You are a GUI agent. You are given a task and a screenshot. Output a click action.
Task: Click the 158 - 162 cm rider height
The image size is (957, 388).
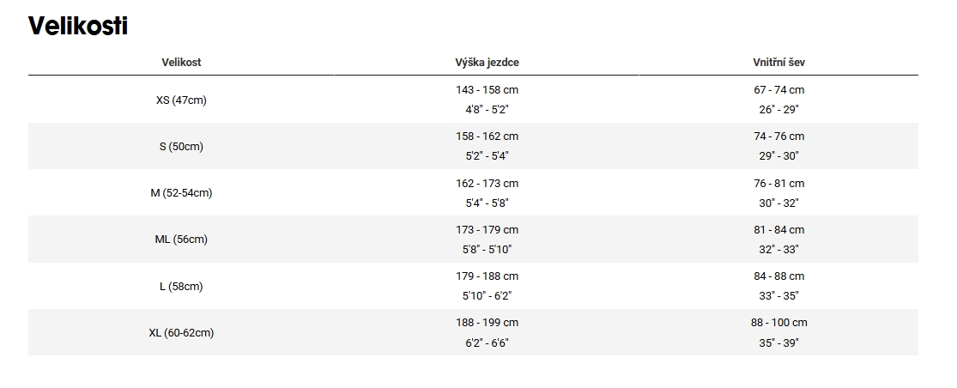(487, 136)
